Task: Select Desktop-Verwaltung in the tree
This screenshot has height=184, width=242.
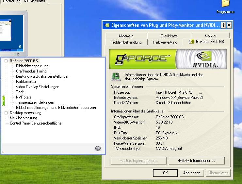Action: click(x=25, y=113)
